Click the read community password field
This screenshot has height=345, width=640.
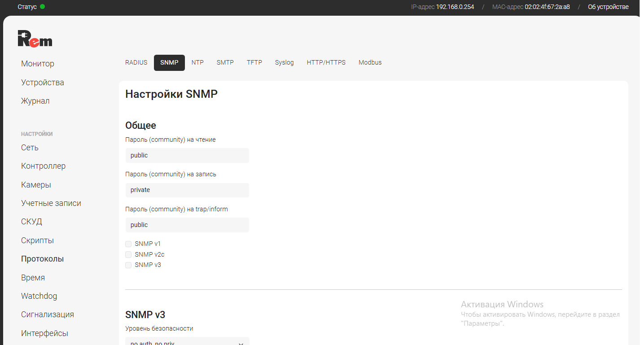[x=187, y=155]
